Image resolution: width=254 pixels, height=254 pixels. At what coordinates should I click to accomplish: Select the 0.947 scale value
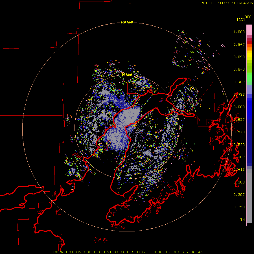[x=239, y=44]
